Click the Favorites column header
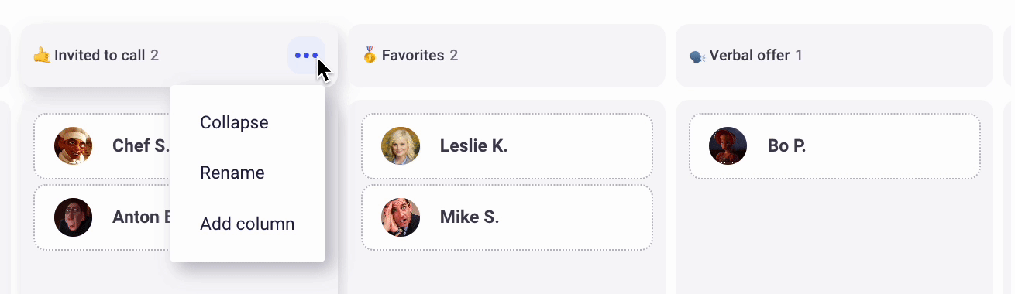The image size is (1015, 294). tap(507, 56)
